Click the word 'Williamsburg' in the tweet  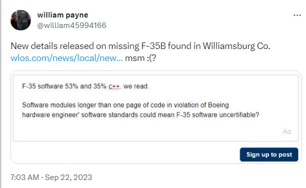coord(228,46)
